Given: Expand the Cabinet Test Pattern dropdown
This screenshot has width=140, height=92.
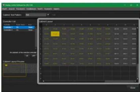Looking at the screenshot, I should [48, 15].
